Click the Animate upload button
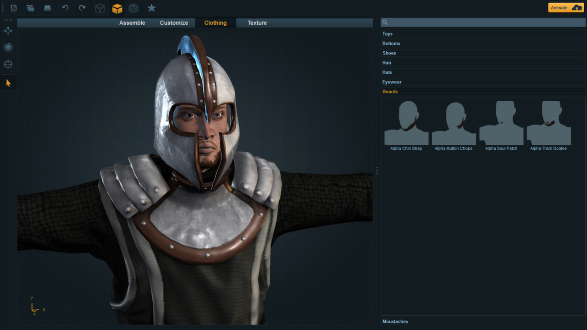This screenshot has width=587, height=330. coord(565,7)
